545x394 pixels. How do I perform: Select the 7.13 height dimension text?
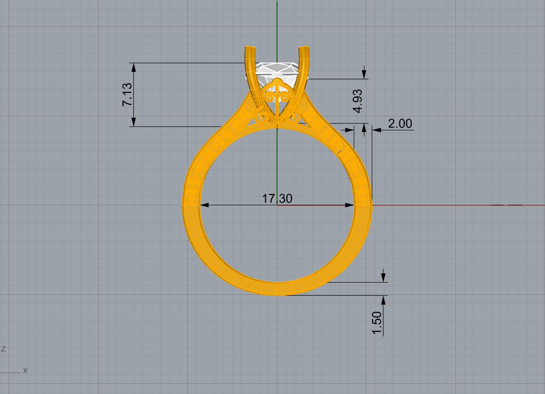[127, 94]
